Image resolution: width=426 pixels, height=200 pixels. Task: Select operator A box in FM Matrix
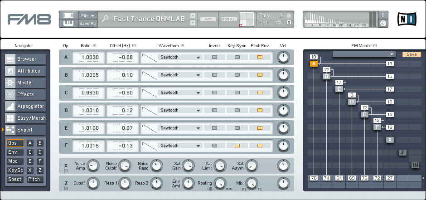coord(314,64)
